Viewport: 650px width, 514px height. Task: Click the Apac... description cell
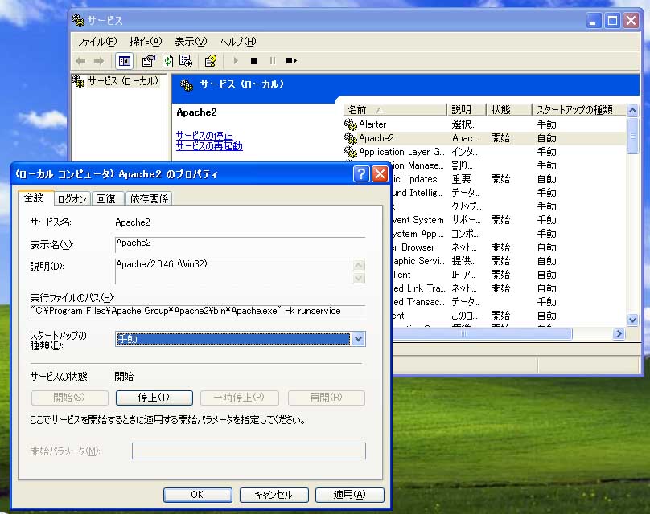tap(465, 138)
